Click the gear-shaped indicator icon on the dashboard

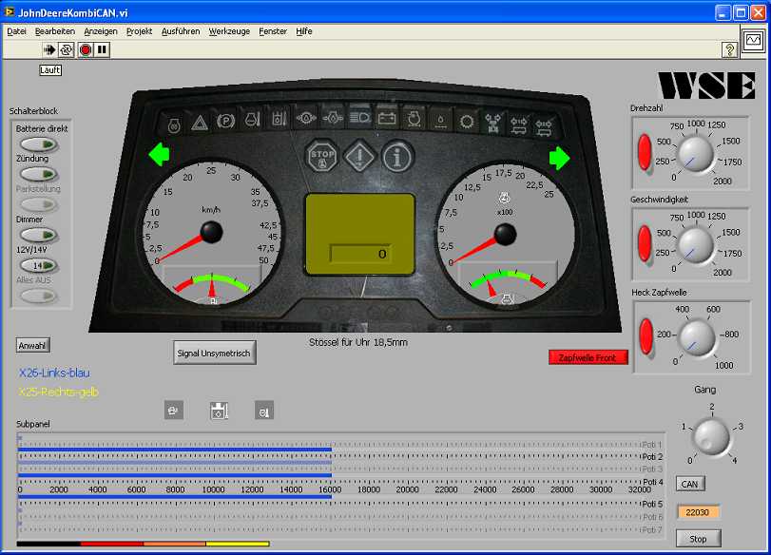466,121
